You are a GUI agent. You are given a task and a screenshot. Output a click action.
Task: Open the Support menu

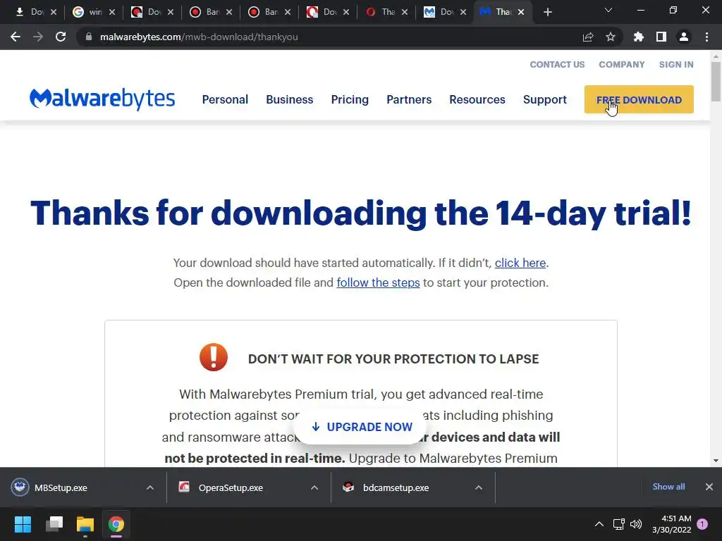545,99
